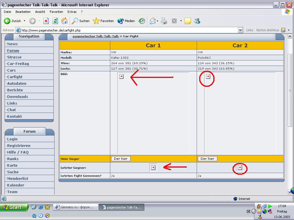Open the Autodaten navigation link
Viewport: 294px width, 220px height.
[x=17, y=83]
